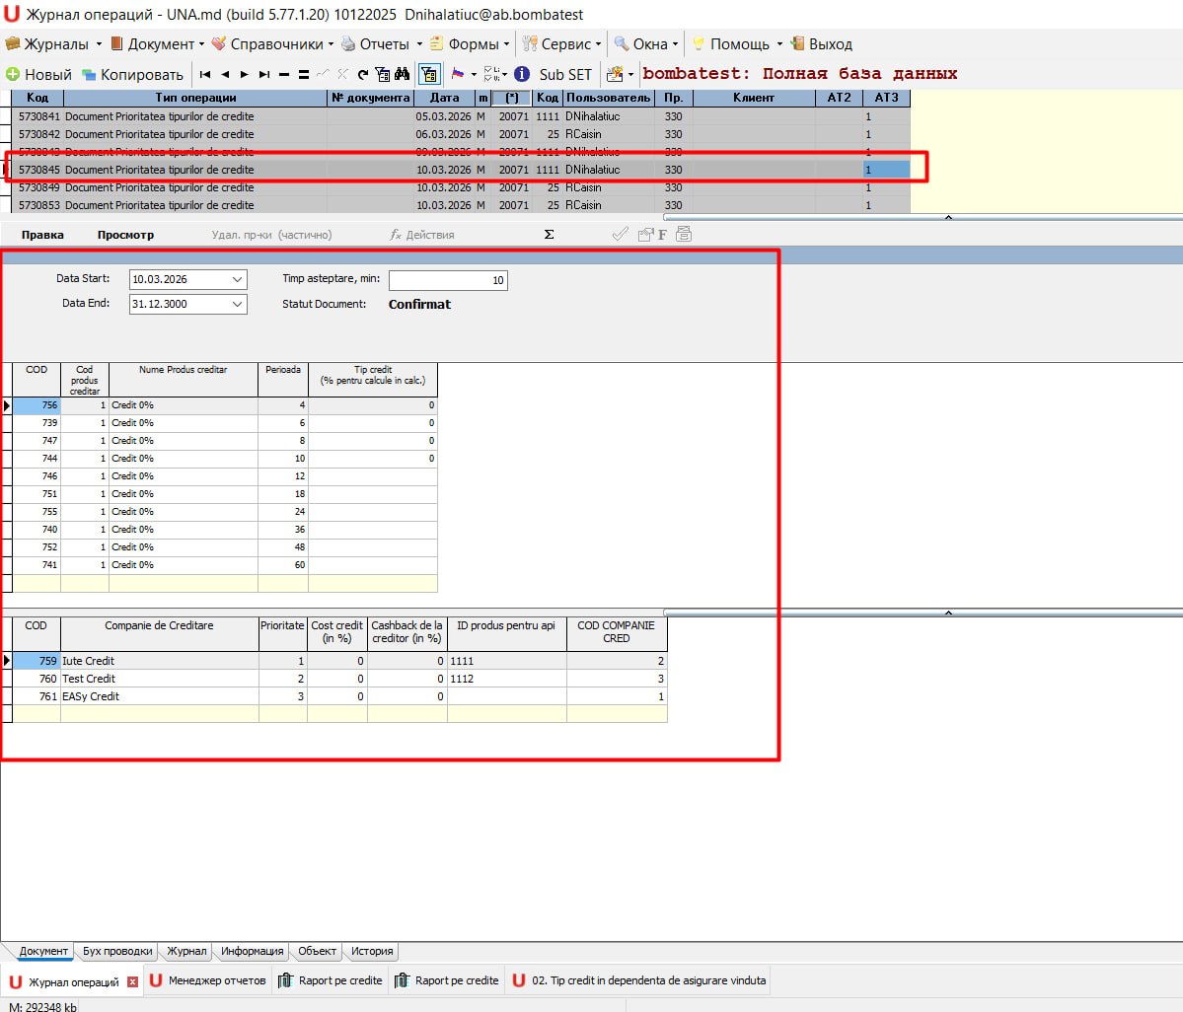
Task: Open the Менеджер отчетов window tab
Action: (208, 980)
